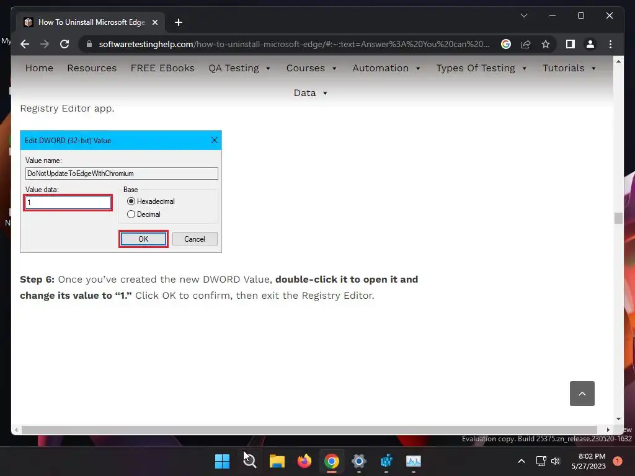This screenshot has width=635, height=476.
Task: Open network status tray icon
Action: [541, 461]
